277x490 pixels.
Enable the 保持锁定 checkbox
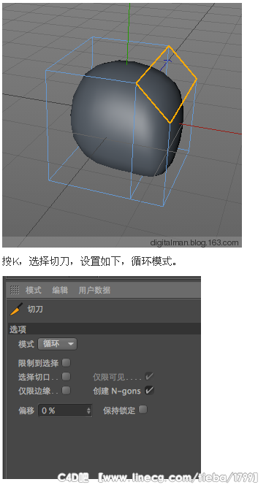click(x=143, y=410)
